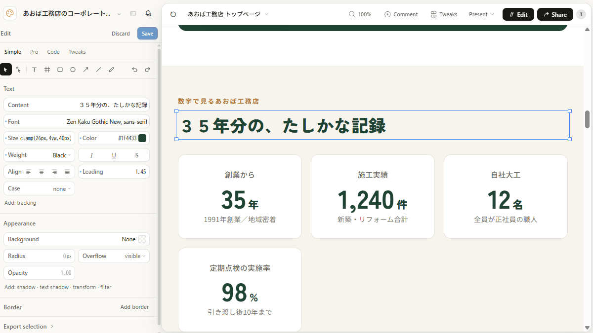Switch to the Tweaks tab in panel
Image resolution: width=593 pixels, height=333 pixels.
click(77, 52)
